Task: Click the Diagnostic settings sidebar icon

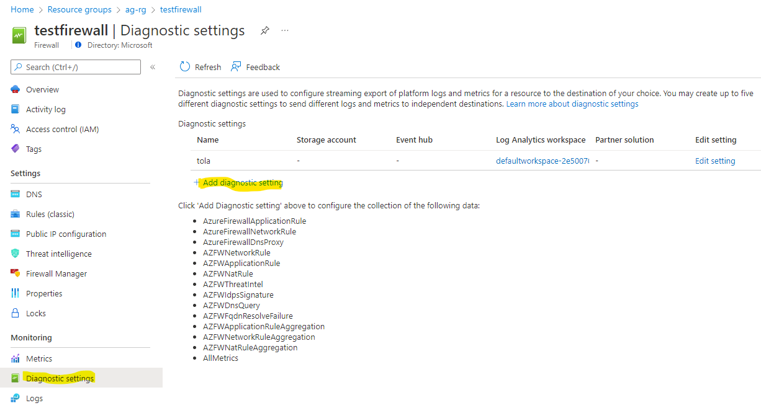Action: 16,378
